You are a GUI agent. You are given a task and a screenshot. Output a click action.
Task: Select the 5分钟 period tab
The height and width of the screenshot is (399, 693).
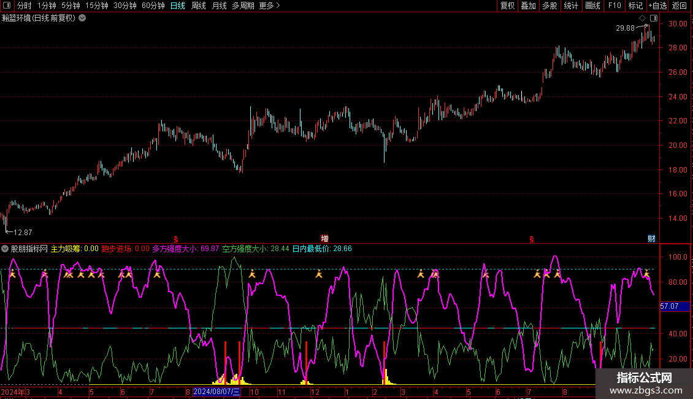coord(71,6)
